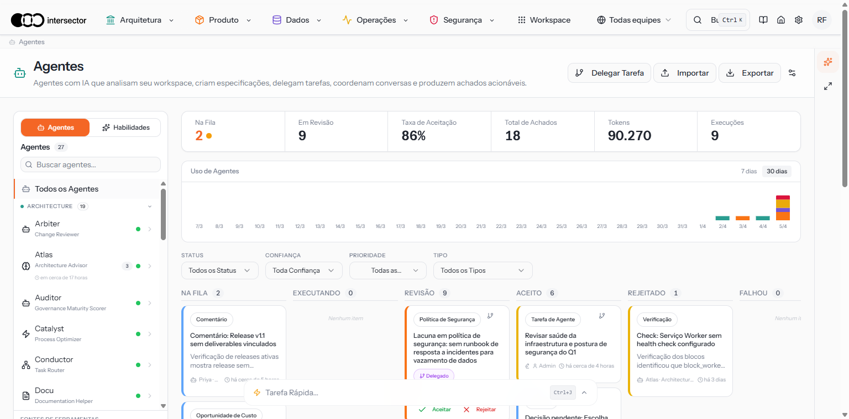Open the RF user avatar
Image resolution: width=849 pixels, height=419 pixels.
click(822, 20)
